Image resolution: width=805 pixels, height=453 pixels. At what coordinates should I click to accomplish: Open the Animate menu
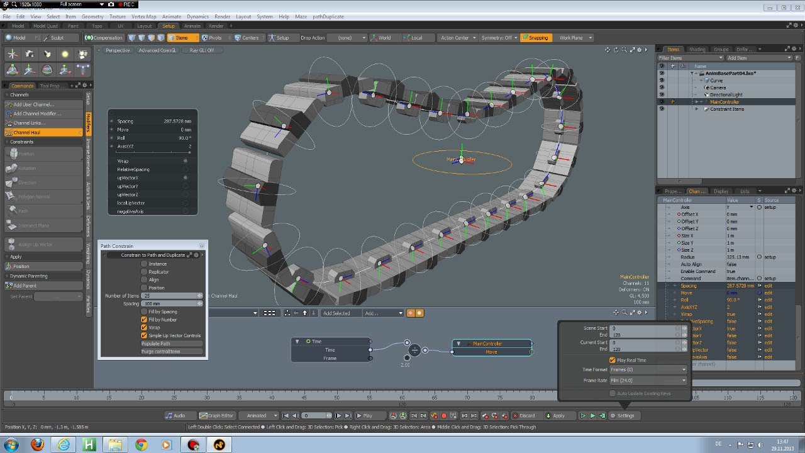pos(172,16)
